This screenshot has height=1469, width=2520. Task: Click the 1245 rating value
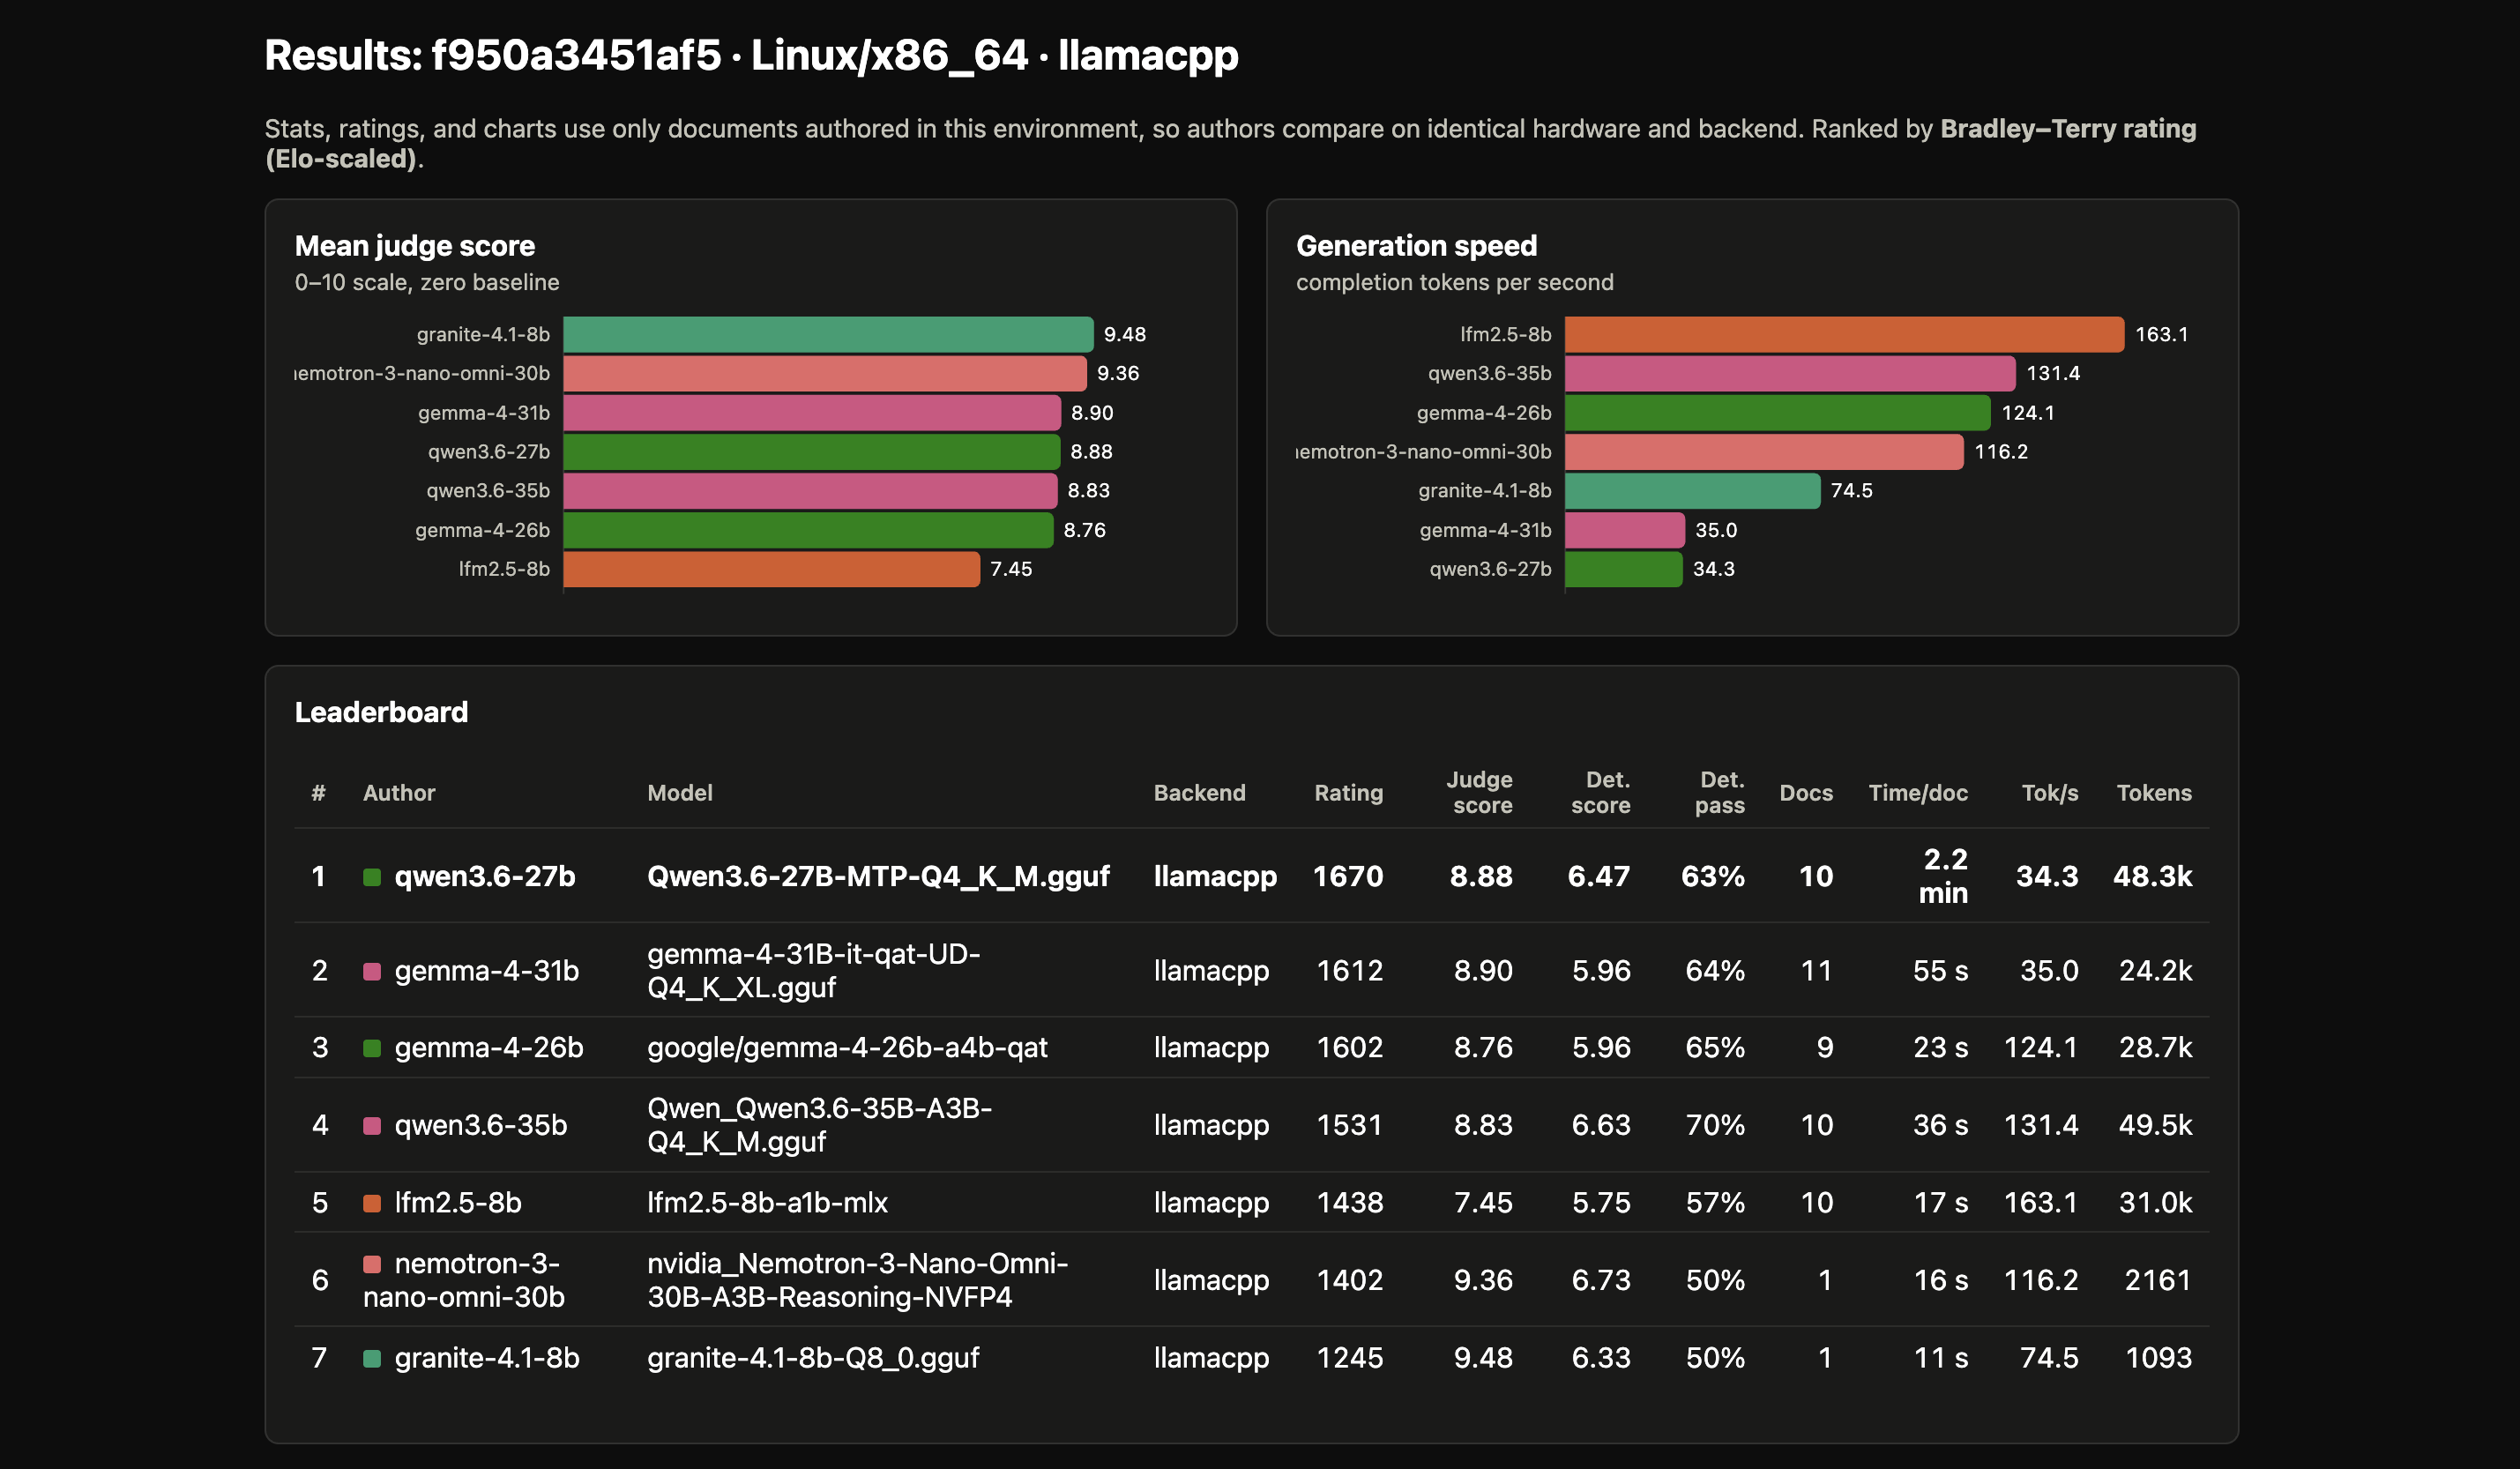click(1350, 1357)
